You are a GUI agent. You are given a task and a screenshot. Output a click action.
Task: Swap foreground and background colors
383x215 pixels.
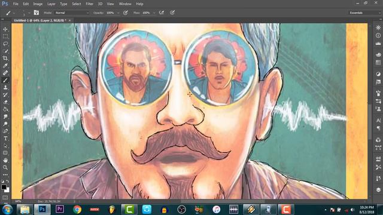pyautogui.click(x=8, y=181)
